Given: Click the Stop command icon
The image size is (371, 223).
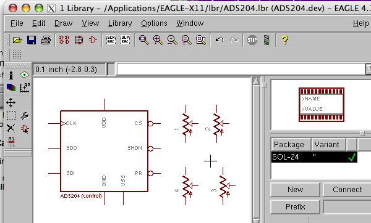Looking at the screenshot, I should pyautogui.click(x=252, y=40).
